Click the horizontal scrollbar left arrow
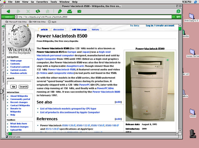199x148 pixels. (x=7, y=134)
